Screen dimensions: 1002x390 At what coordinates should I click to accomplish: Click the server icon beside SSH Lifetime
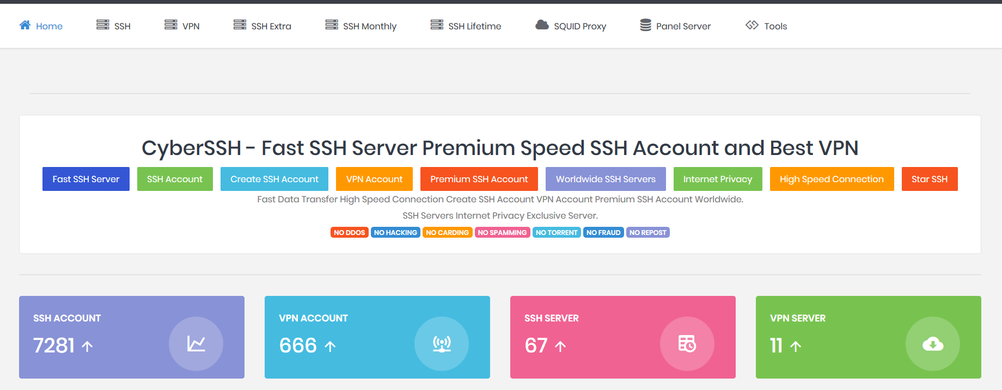click(x=437, y=24)
